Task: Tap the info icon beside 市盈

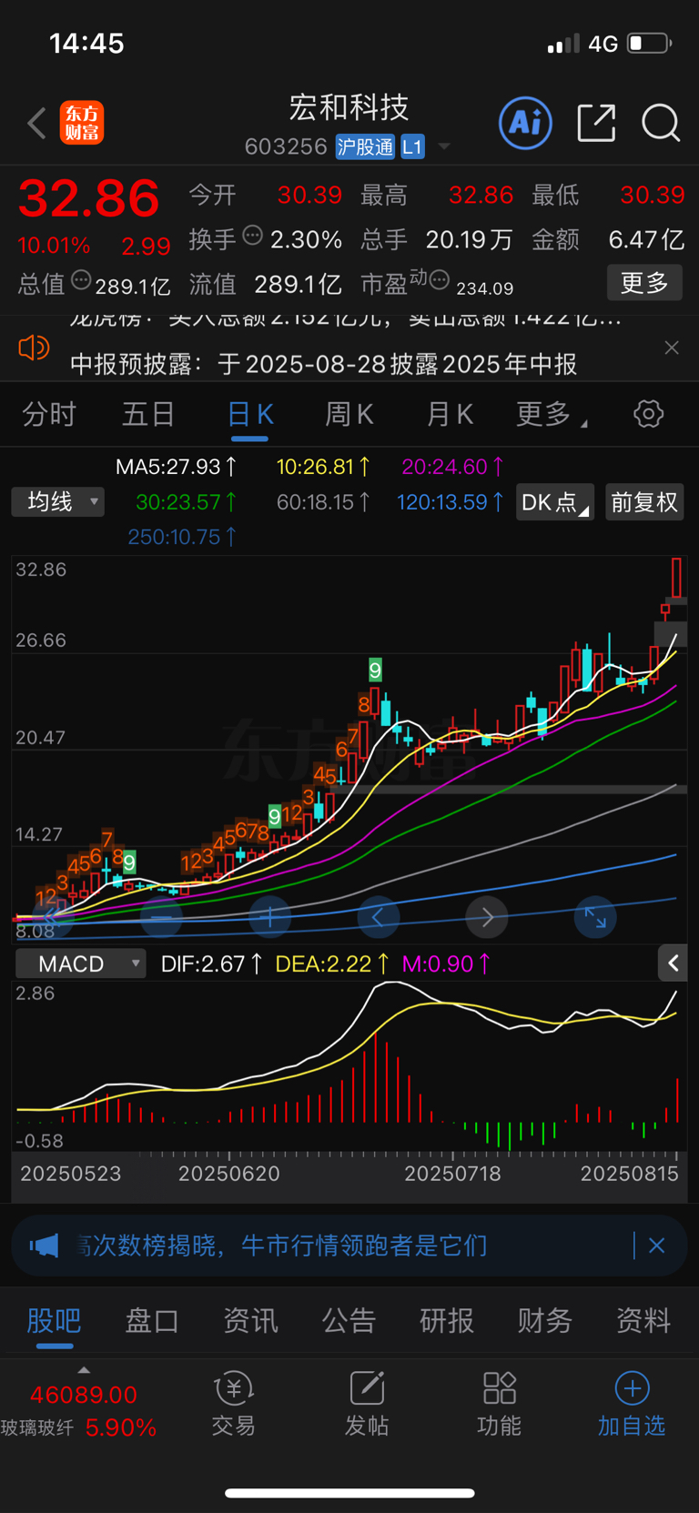Action: pos(439,280)
